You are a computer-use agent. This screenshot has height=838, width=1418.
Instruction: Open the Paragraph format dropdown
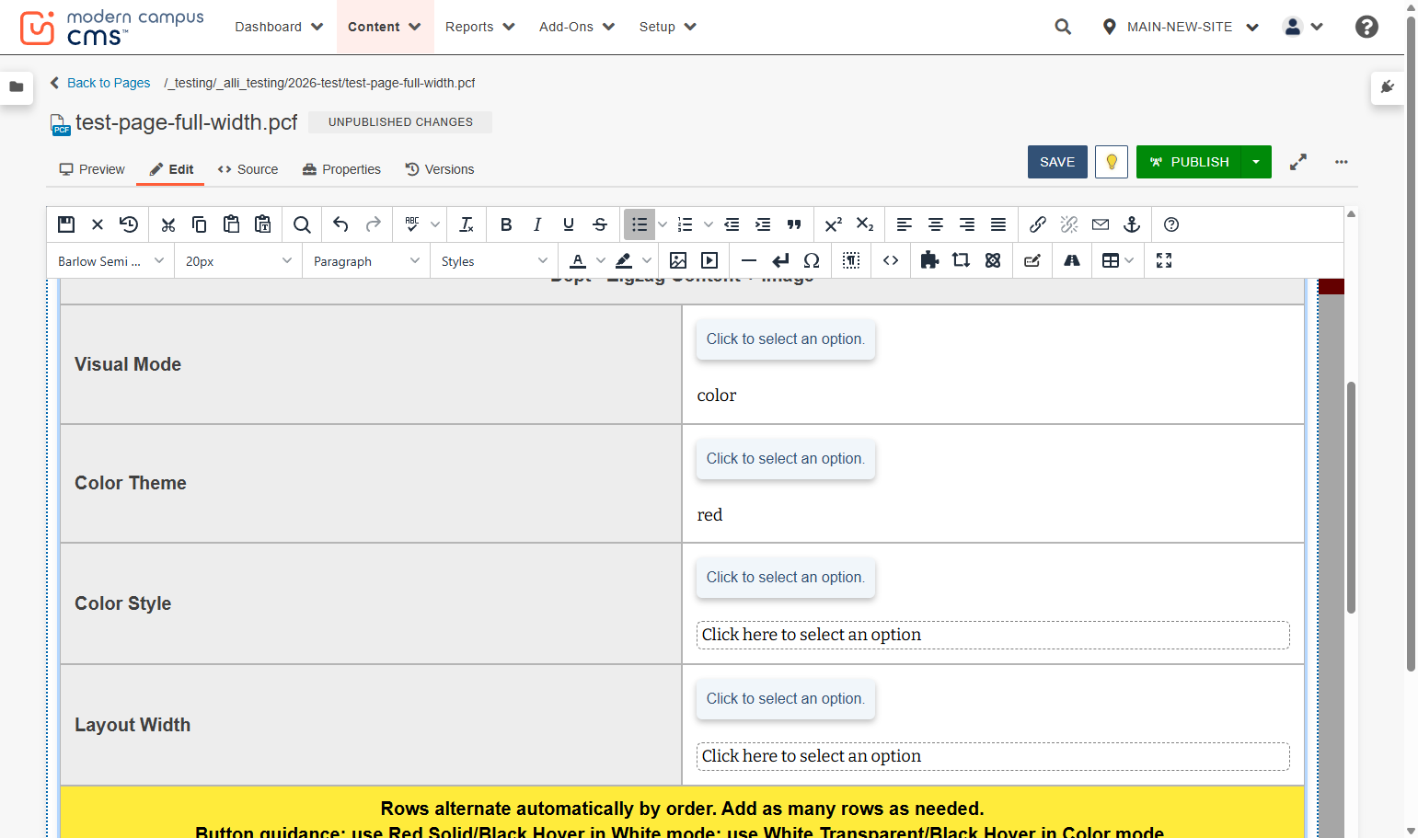pos(366,261)
